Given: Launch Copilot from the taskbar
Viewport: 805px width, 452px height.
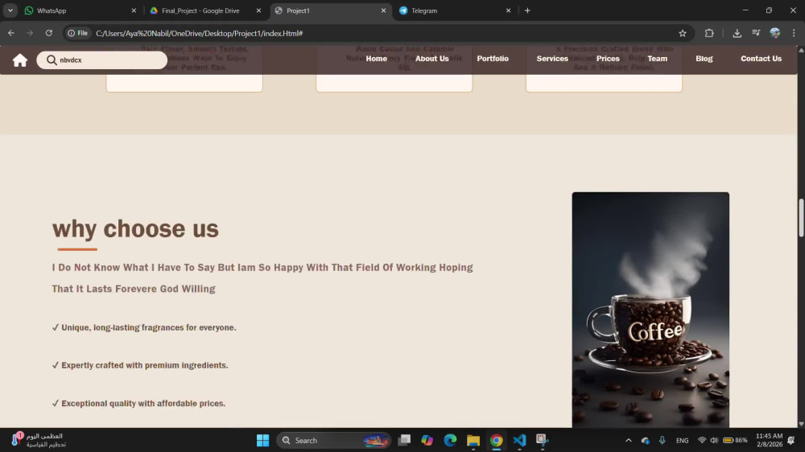Looking at the screenshot, I should (x=427, y=440).
